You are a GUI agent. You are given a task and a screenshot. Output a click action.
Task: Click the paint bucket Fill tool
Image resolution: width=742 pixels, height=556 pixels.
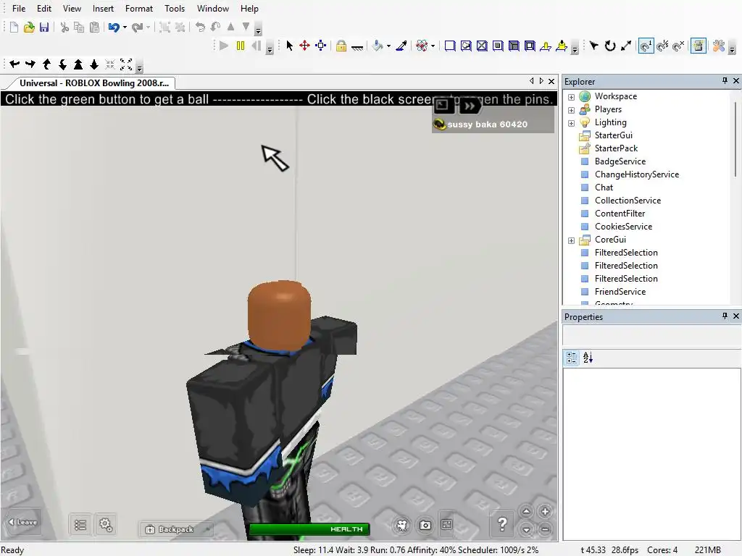[x=378, y=46]
